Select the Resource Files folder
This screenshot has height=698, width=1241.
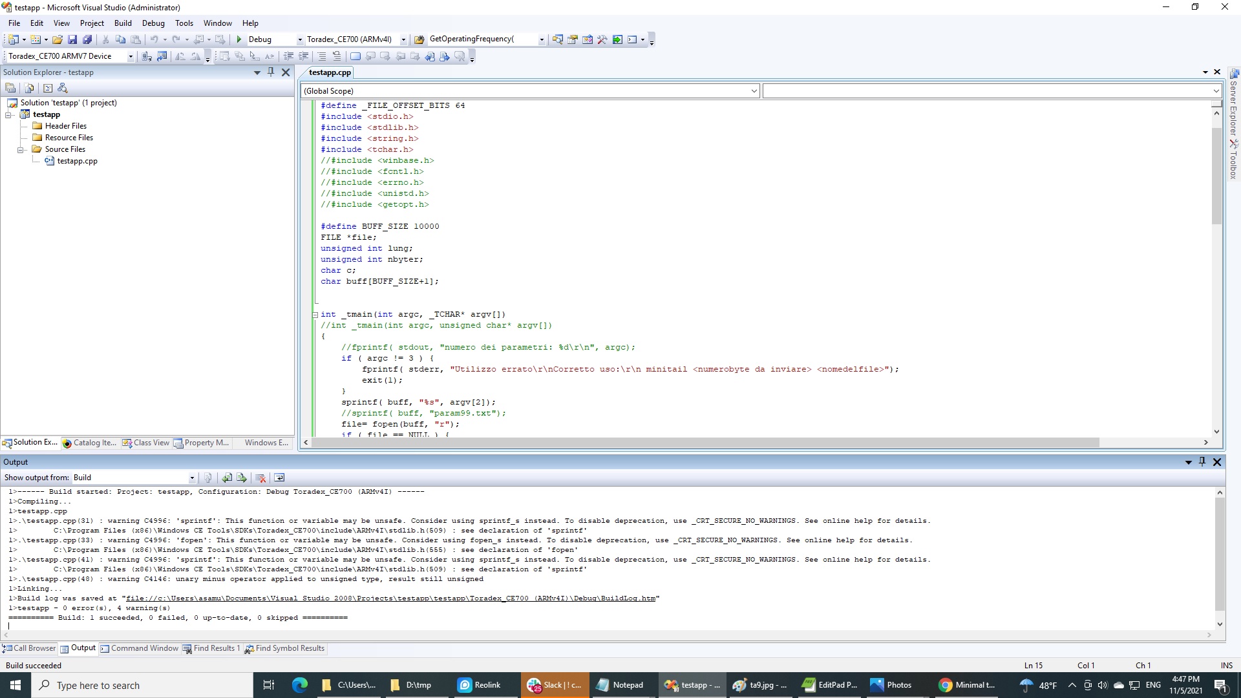(69, 138)
